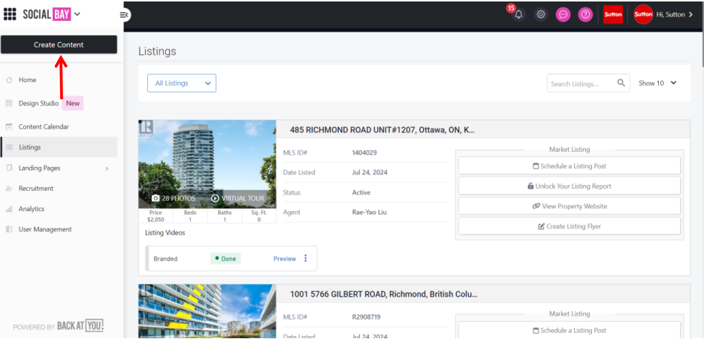
Task: Open Analytics in sidebar
Action: point(32,209)
